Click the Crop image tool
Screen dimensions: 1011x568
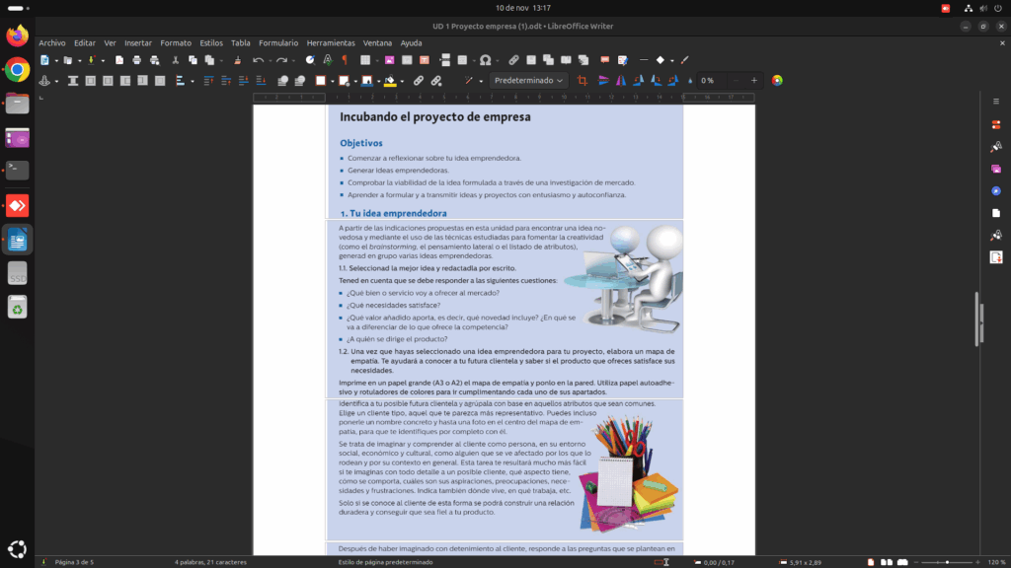click(x=582, y=80)
